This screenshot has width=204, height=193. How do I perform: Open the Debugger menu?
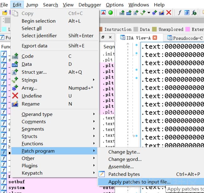click(90, 5)
